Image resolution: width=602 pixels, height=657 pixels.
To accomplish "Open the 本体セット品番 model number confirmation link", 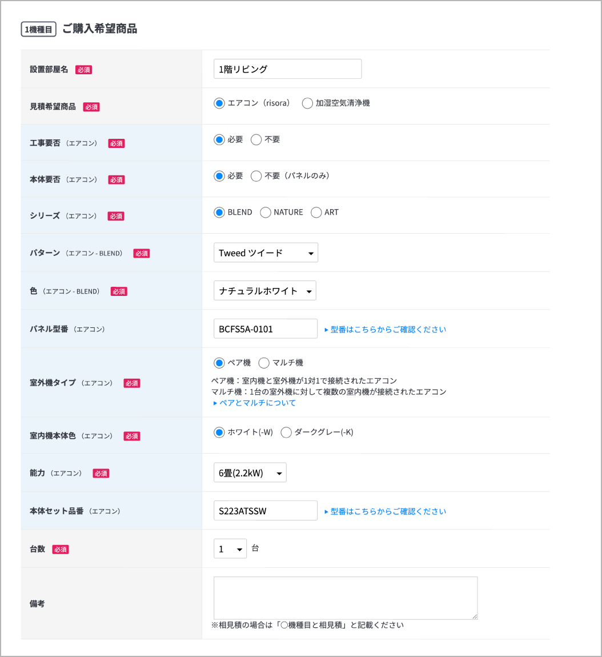I will pyautogui.click(x=385, y=511).
